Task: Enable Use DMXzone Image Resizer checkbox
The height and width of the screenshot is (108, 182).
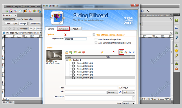Action: click(x=94, y=34)
